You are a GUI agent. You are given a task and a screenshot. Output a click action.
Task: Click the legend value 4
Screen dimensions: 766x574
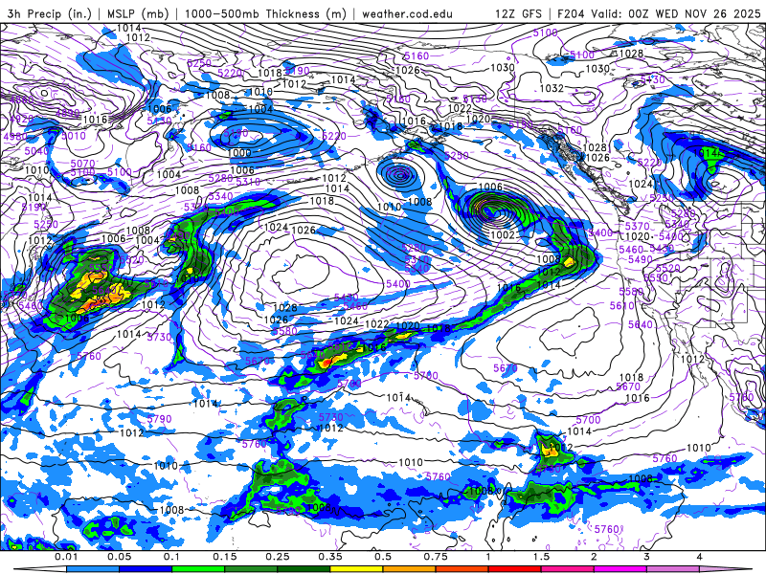click(x=700, y=557)
